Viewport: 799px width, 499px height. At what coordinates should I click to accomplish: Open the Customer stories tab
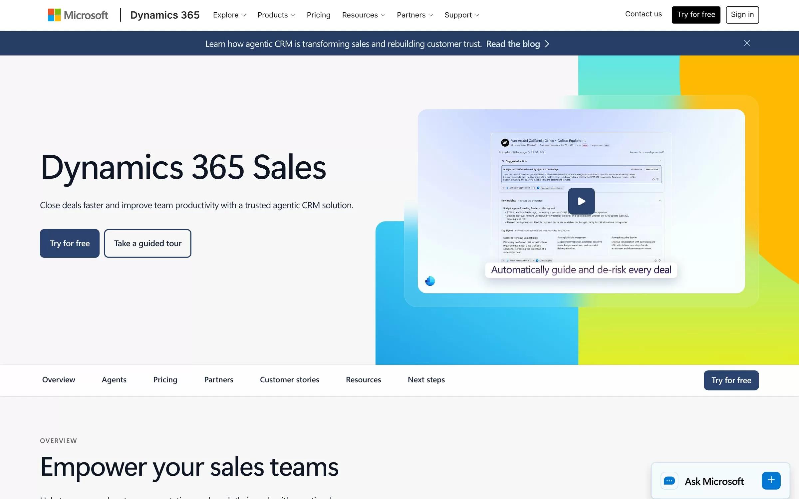point(289,380)
